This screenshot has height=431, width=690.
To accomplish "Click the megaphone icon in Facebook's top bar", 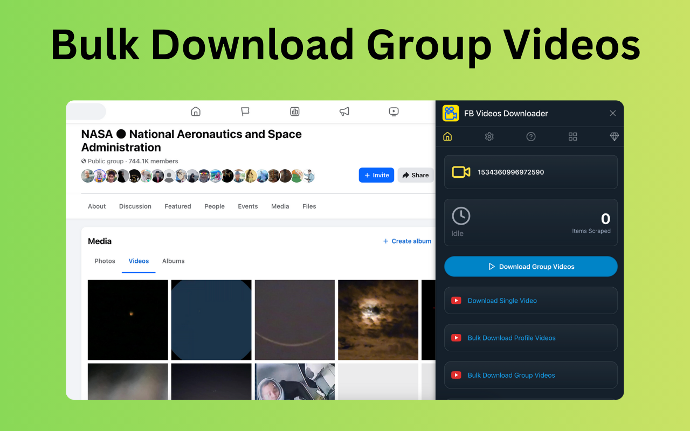I will pyautogui.click(x=344, y=112).
